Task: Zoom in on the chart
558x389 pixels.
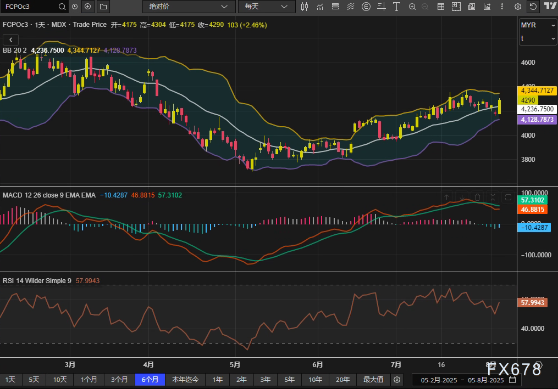Action: point(412,7)
